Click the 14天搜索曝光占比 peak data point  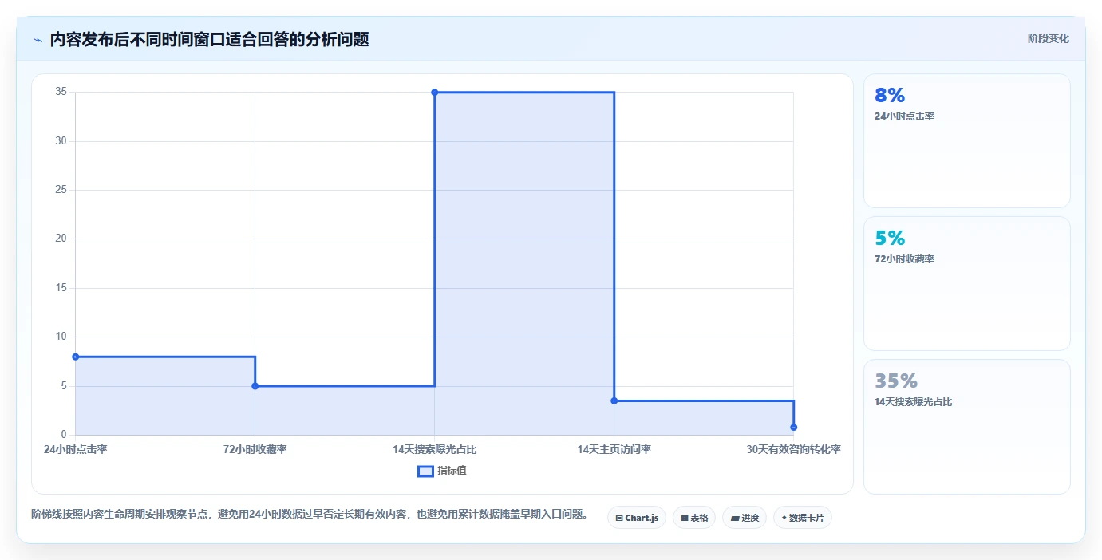435,93
